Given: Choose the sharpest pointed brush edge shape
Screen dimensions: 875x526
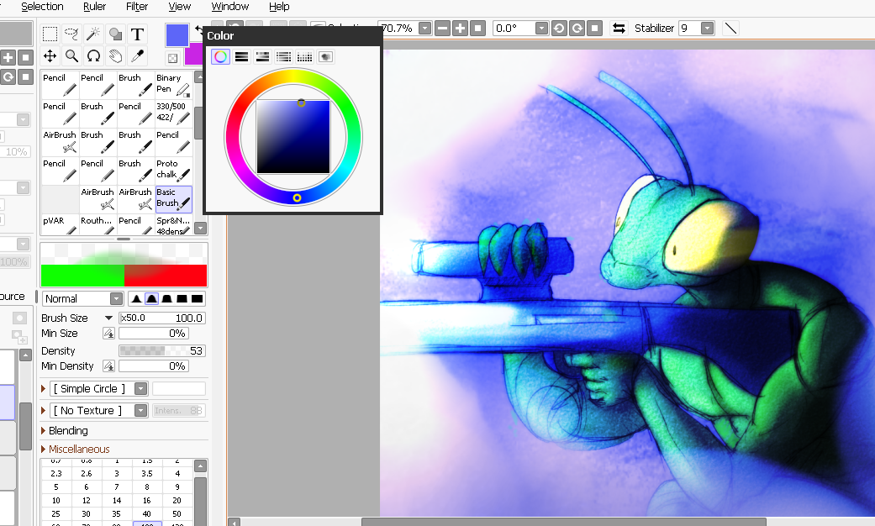Looking at the screenshot, I should coord(136,299).
